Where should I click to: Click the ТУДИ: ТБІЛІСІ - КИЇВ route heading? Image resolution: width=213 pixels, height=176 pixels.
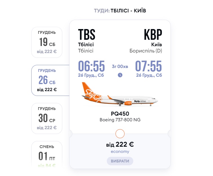120,11
